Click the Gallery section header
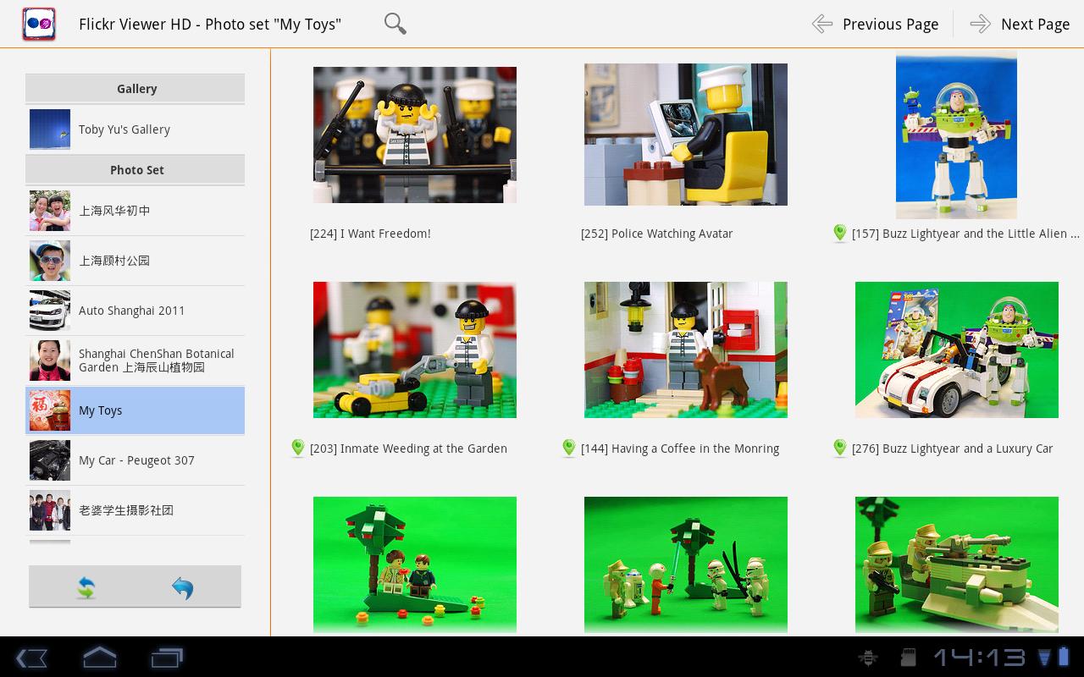 coord(135,88)
